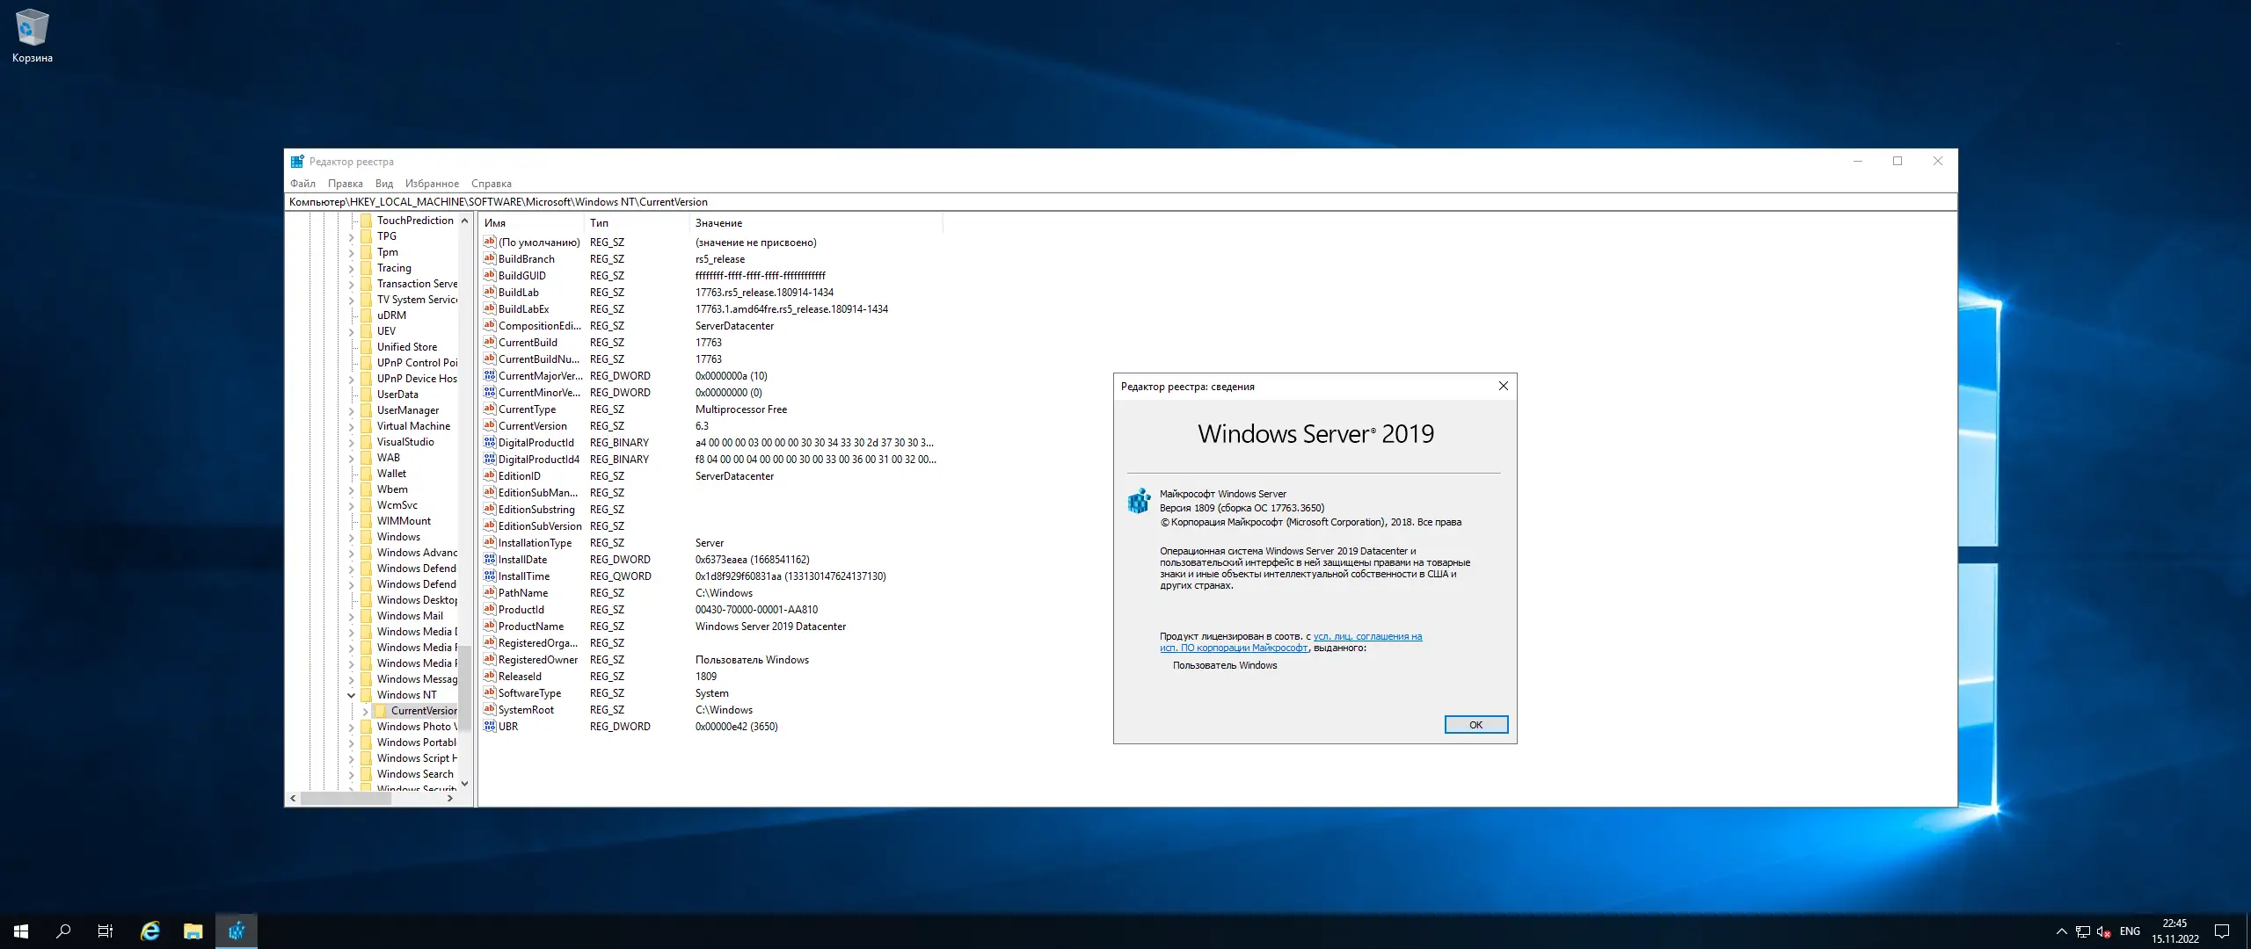Screen dimensions: 2251x949
Task: Expand the Windows Search tree node
Action: point(352,774)
